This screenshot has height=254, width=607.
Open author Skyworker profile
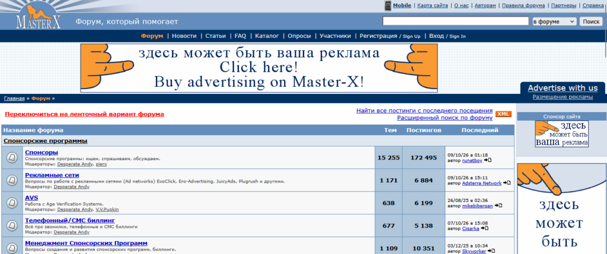tap(474, 251)
